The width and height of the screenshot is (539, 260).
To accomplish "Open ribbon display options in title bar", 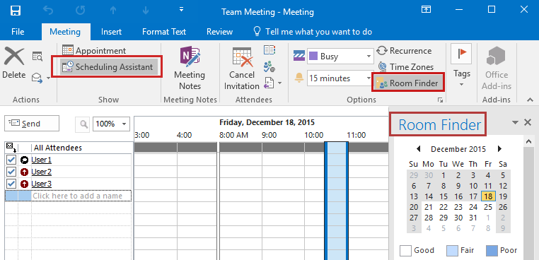I will (427, 10).
